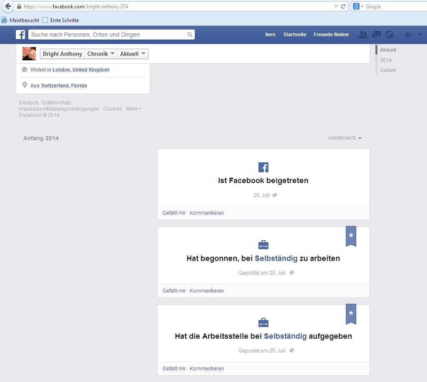Image resolution: width=427 pixels, height=382 pixels.
Task: Click Gefällt mir on 'aufgegeben' card
Action: [174, 369]
